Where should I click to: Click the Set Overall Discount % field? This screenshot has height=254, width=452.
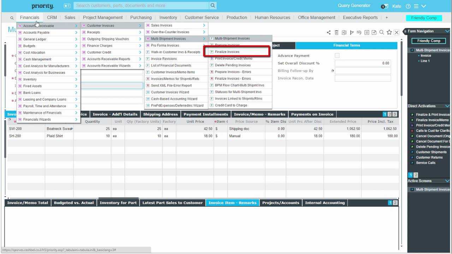[x=363, y=64]
